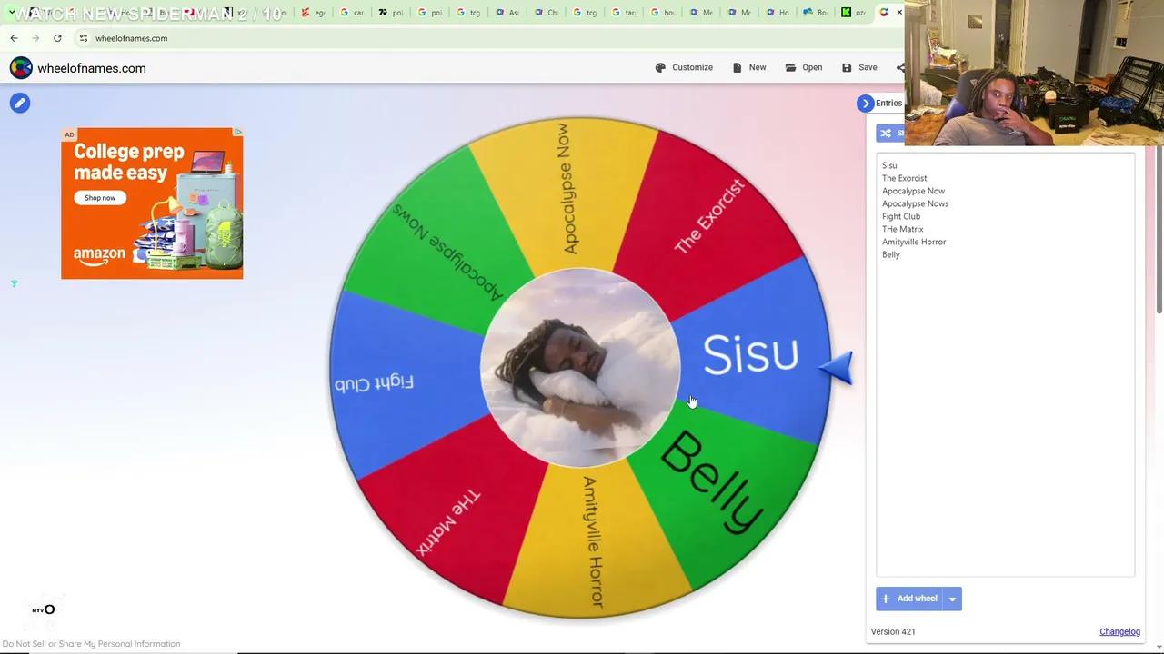Click 'Amityville Horror' in the entries list

pyautogui.click(x=914, y=242)
